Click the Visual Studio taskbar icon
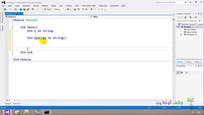 (7, 112)
